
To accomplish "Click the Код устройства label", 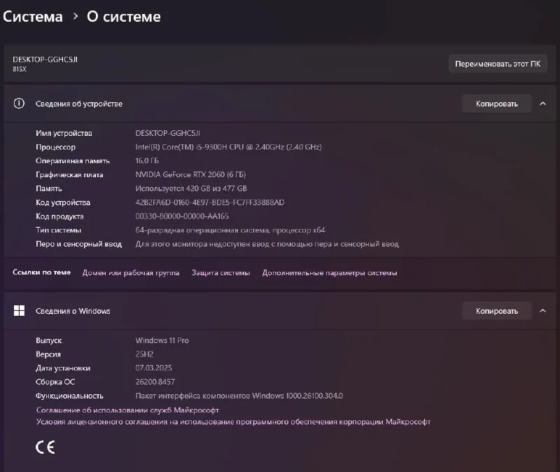I will pyautogui.click(x=63, y=202).
